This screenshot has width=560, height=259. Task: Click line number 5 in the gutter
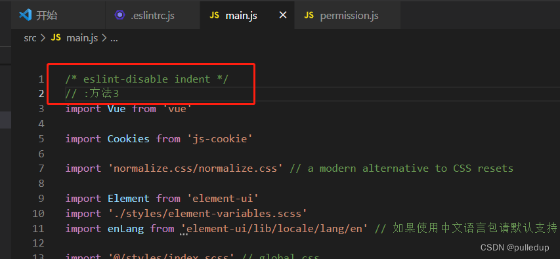[x=41, y=139]
